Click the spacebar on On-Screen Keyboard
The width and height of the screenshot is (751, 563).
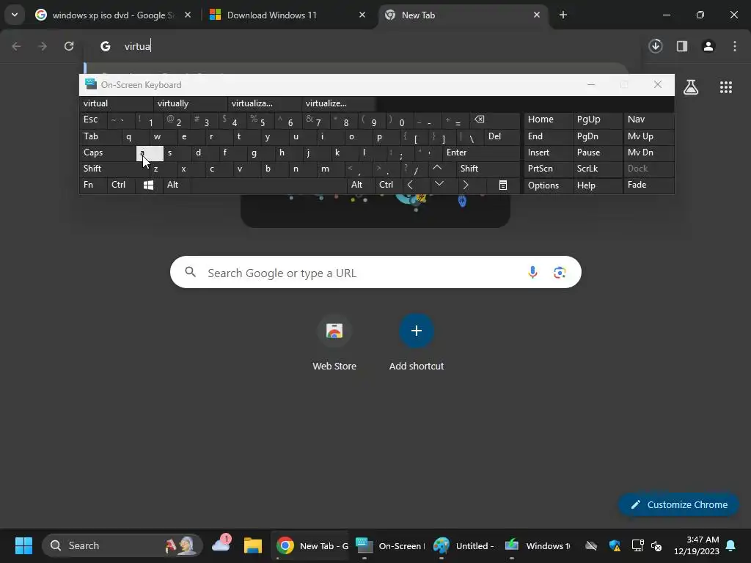pos(268,185)
